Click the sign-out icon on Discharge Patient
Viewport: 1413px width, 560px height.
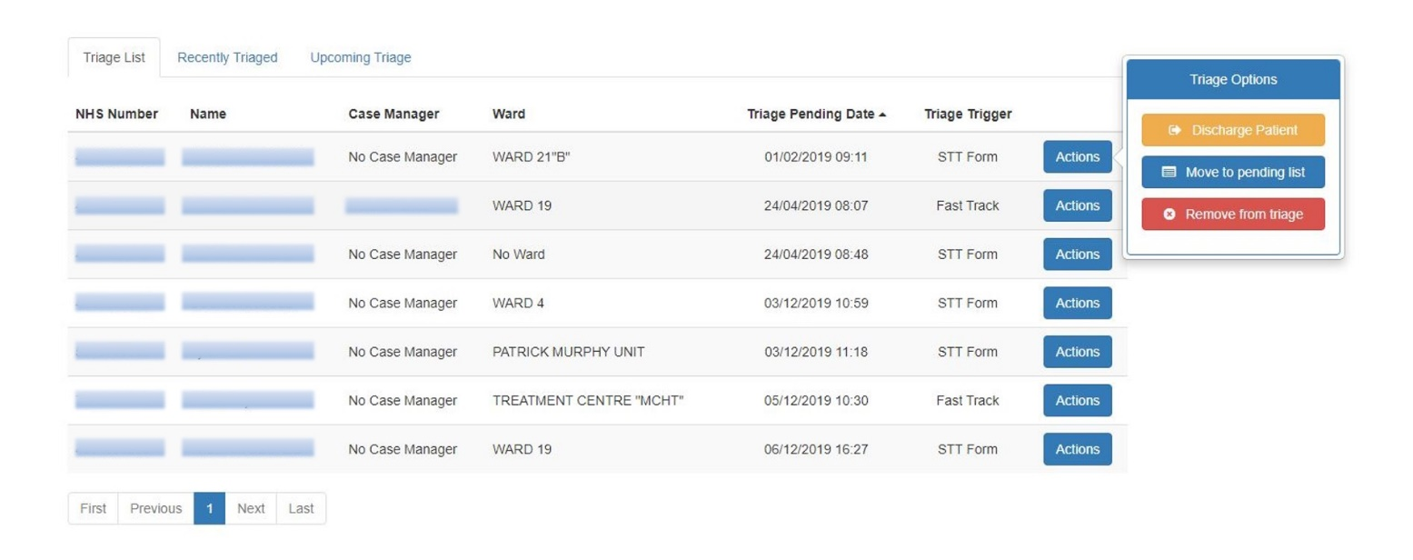1175,130
